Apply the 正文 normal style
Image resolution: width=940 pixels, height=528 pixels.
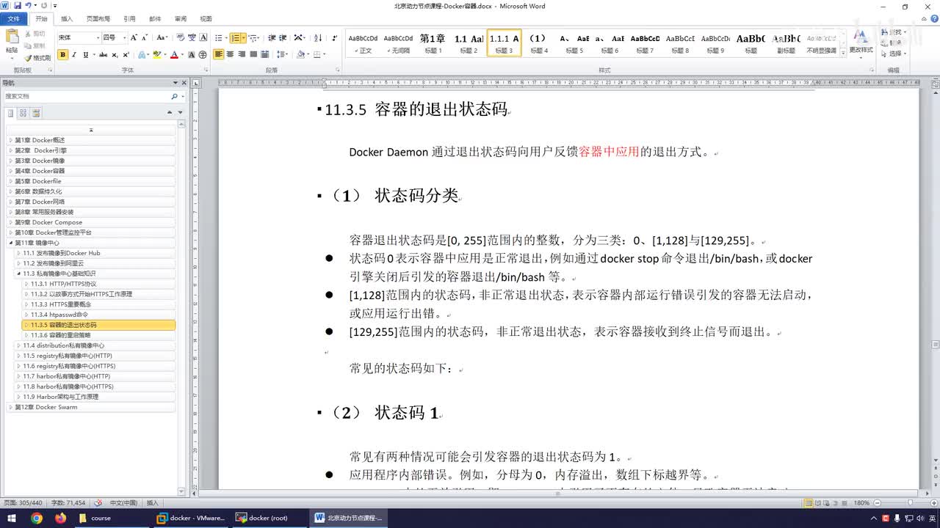(x=363, y=43)
